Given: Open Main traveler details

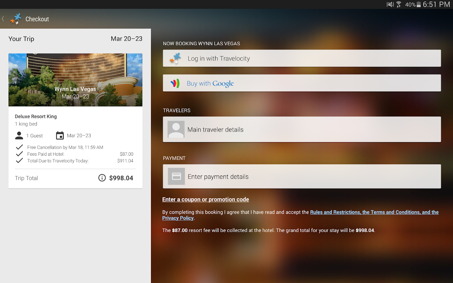Looking at the screenshot, I should [x=302, y=130].
